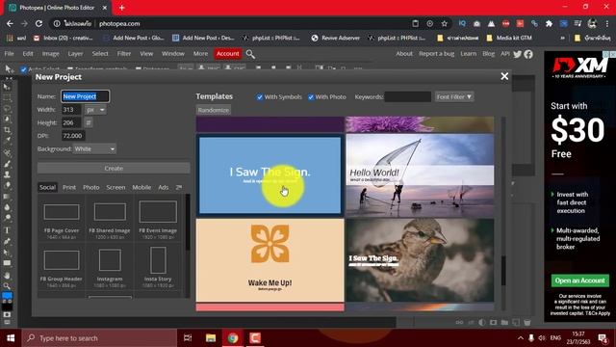Image resolution: width=616 pixels, height=347 pixels.
Task: Open the Report a bug link
Action: tap(436, 54)
